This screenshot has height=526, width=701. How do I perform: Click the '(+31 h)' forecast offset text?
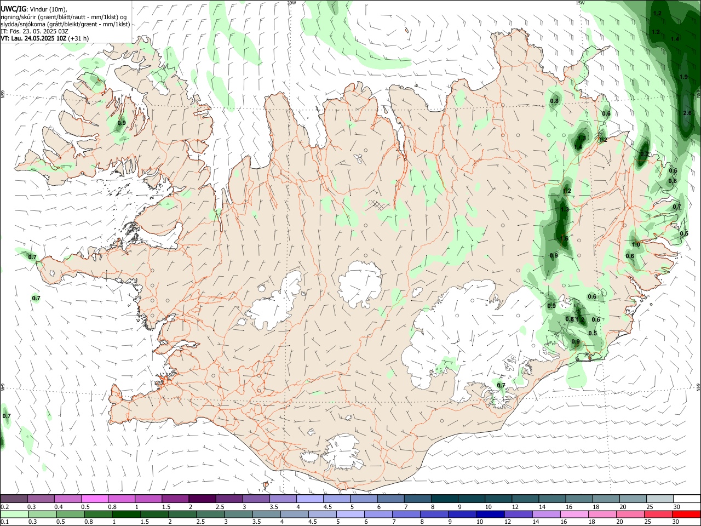pyautogui.click(x=79, y=38)
